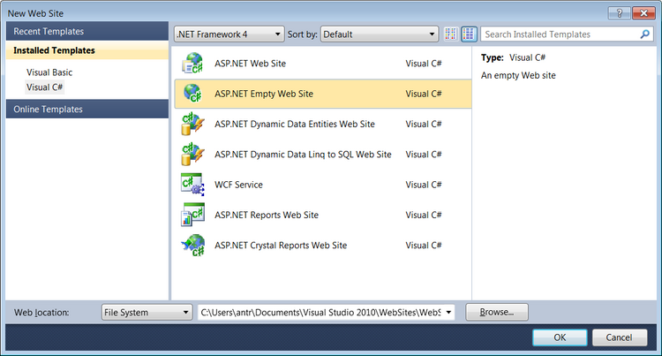Open the help question mark button
The width and height of the screenshot is (662, 356).
point(620,13)
